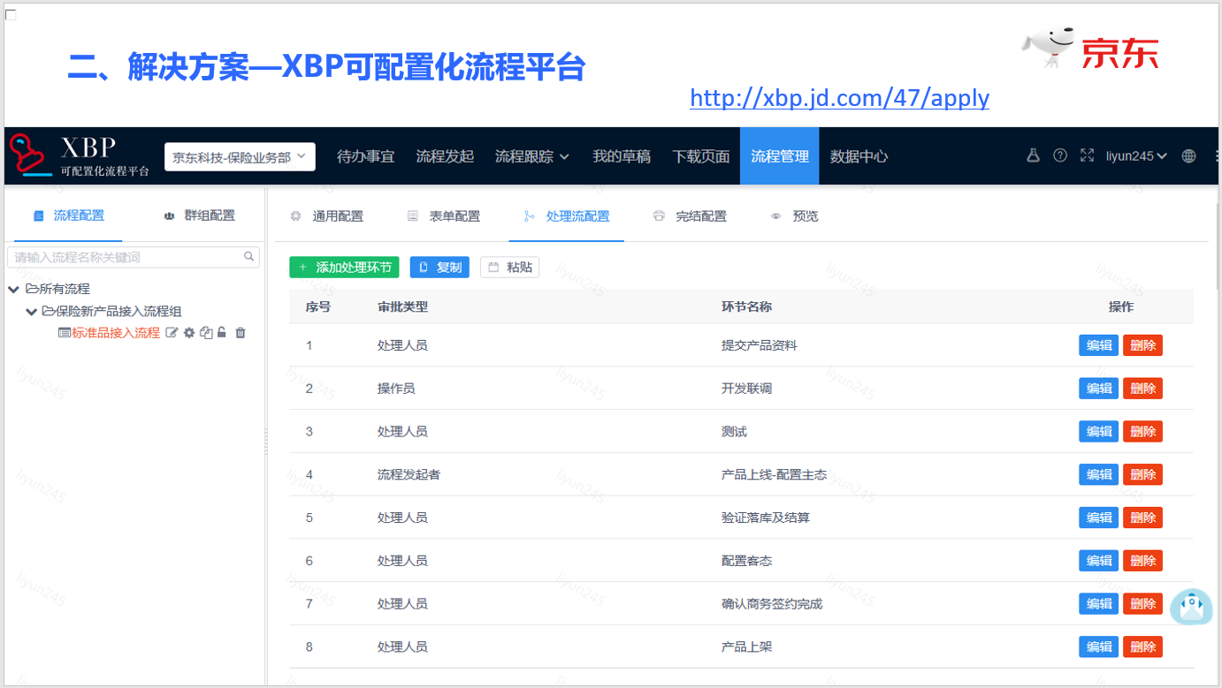Viewport: 1222px width, 688px height.
Task: Click the 请输入流程名称关键词 search field
Action: pyautogui.click(x=126, y=257)
